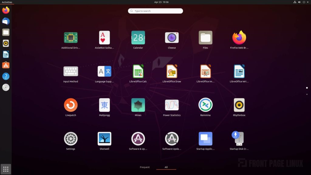Open Files in the app grid
This screenshot has height=175, width=311.
pos(206,38)
